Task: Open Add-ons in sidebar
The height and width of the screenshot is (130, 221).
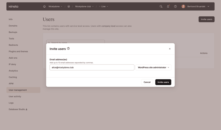Action: point(13,58)
